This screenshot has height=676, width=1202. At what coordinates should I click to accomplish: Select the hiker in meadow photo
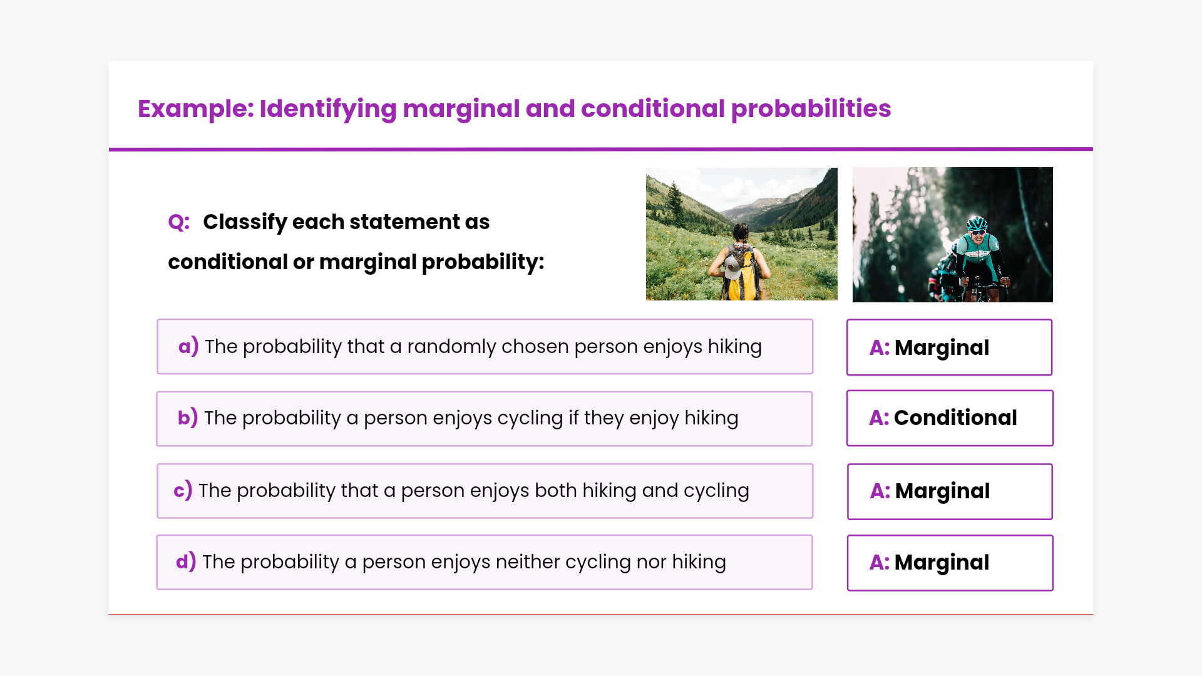click(x=741, y=234)
